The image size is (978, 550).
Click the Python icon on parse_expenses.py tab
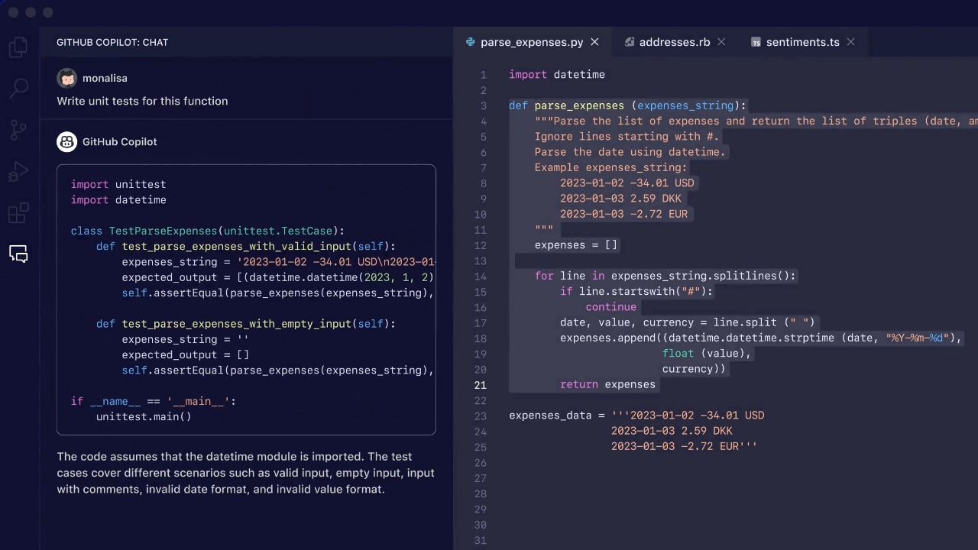[469, 42]
